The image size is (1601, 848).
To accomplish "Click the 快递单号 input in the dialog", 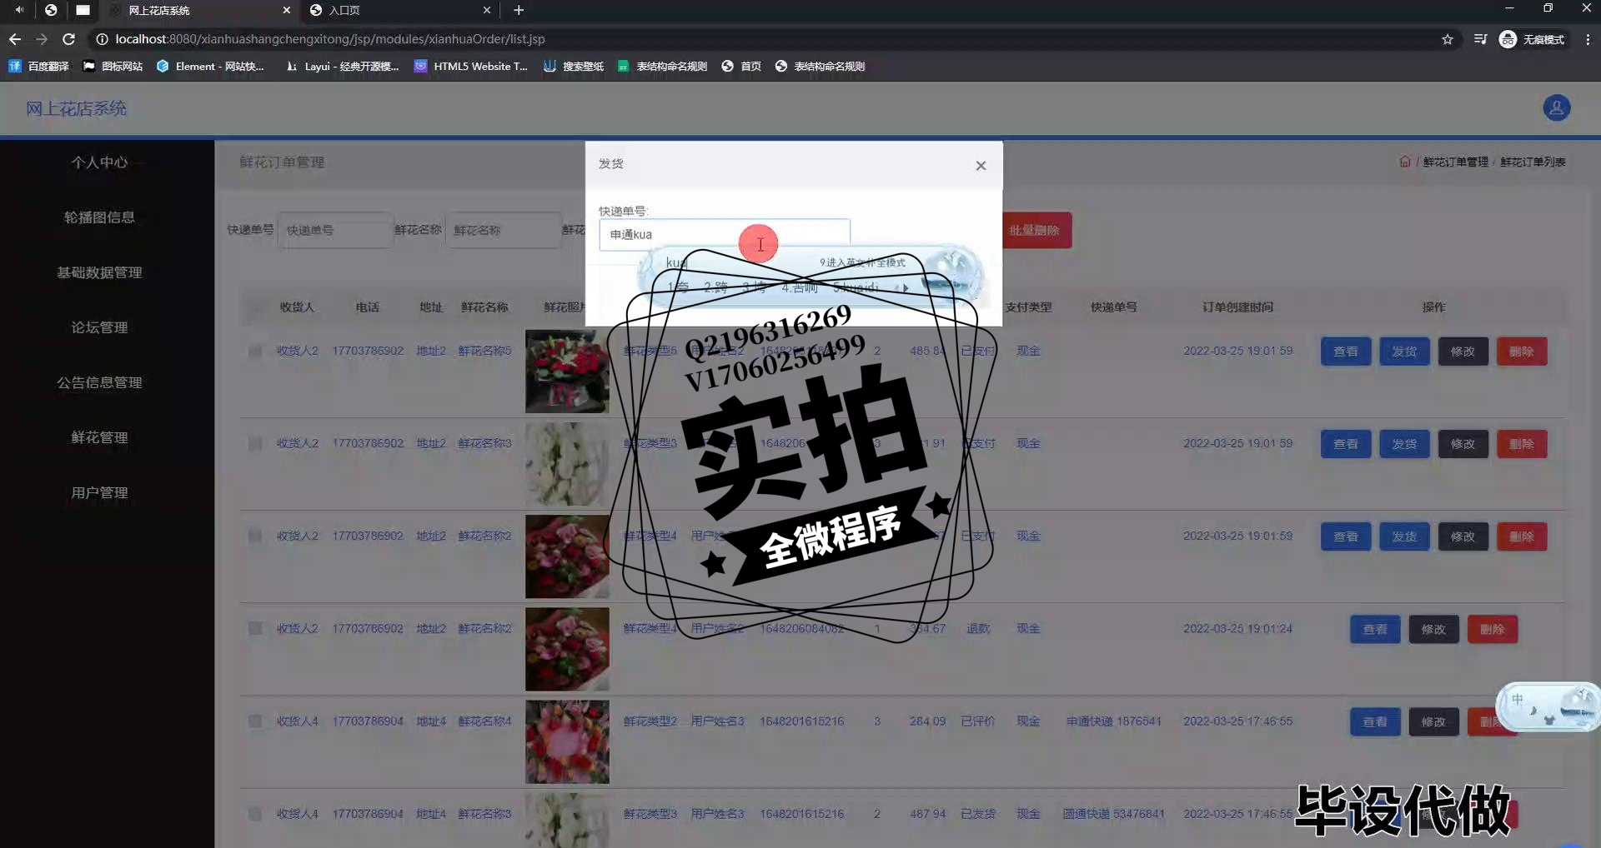I will [724, 234].
